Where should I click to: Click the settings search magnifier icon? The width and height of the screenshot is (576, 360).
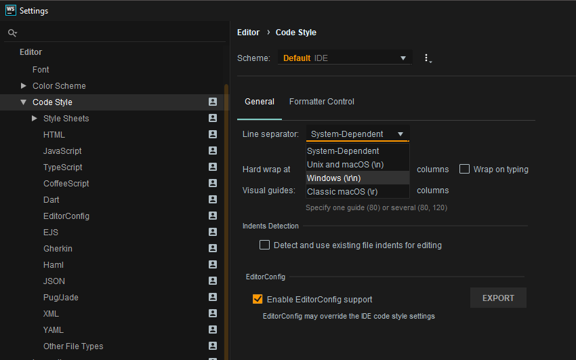pos(12,33)
